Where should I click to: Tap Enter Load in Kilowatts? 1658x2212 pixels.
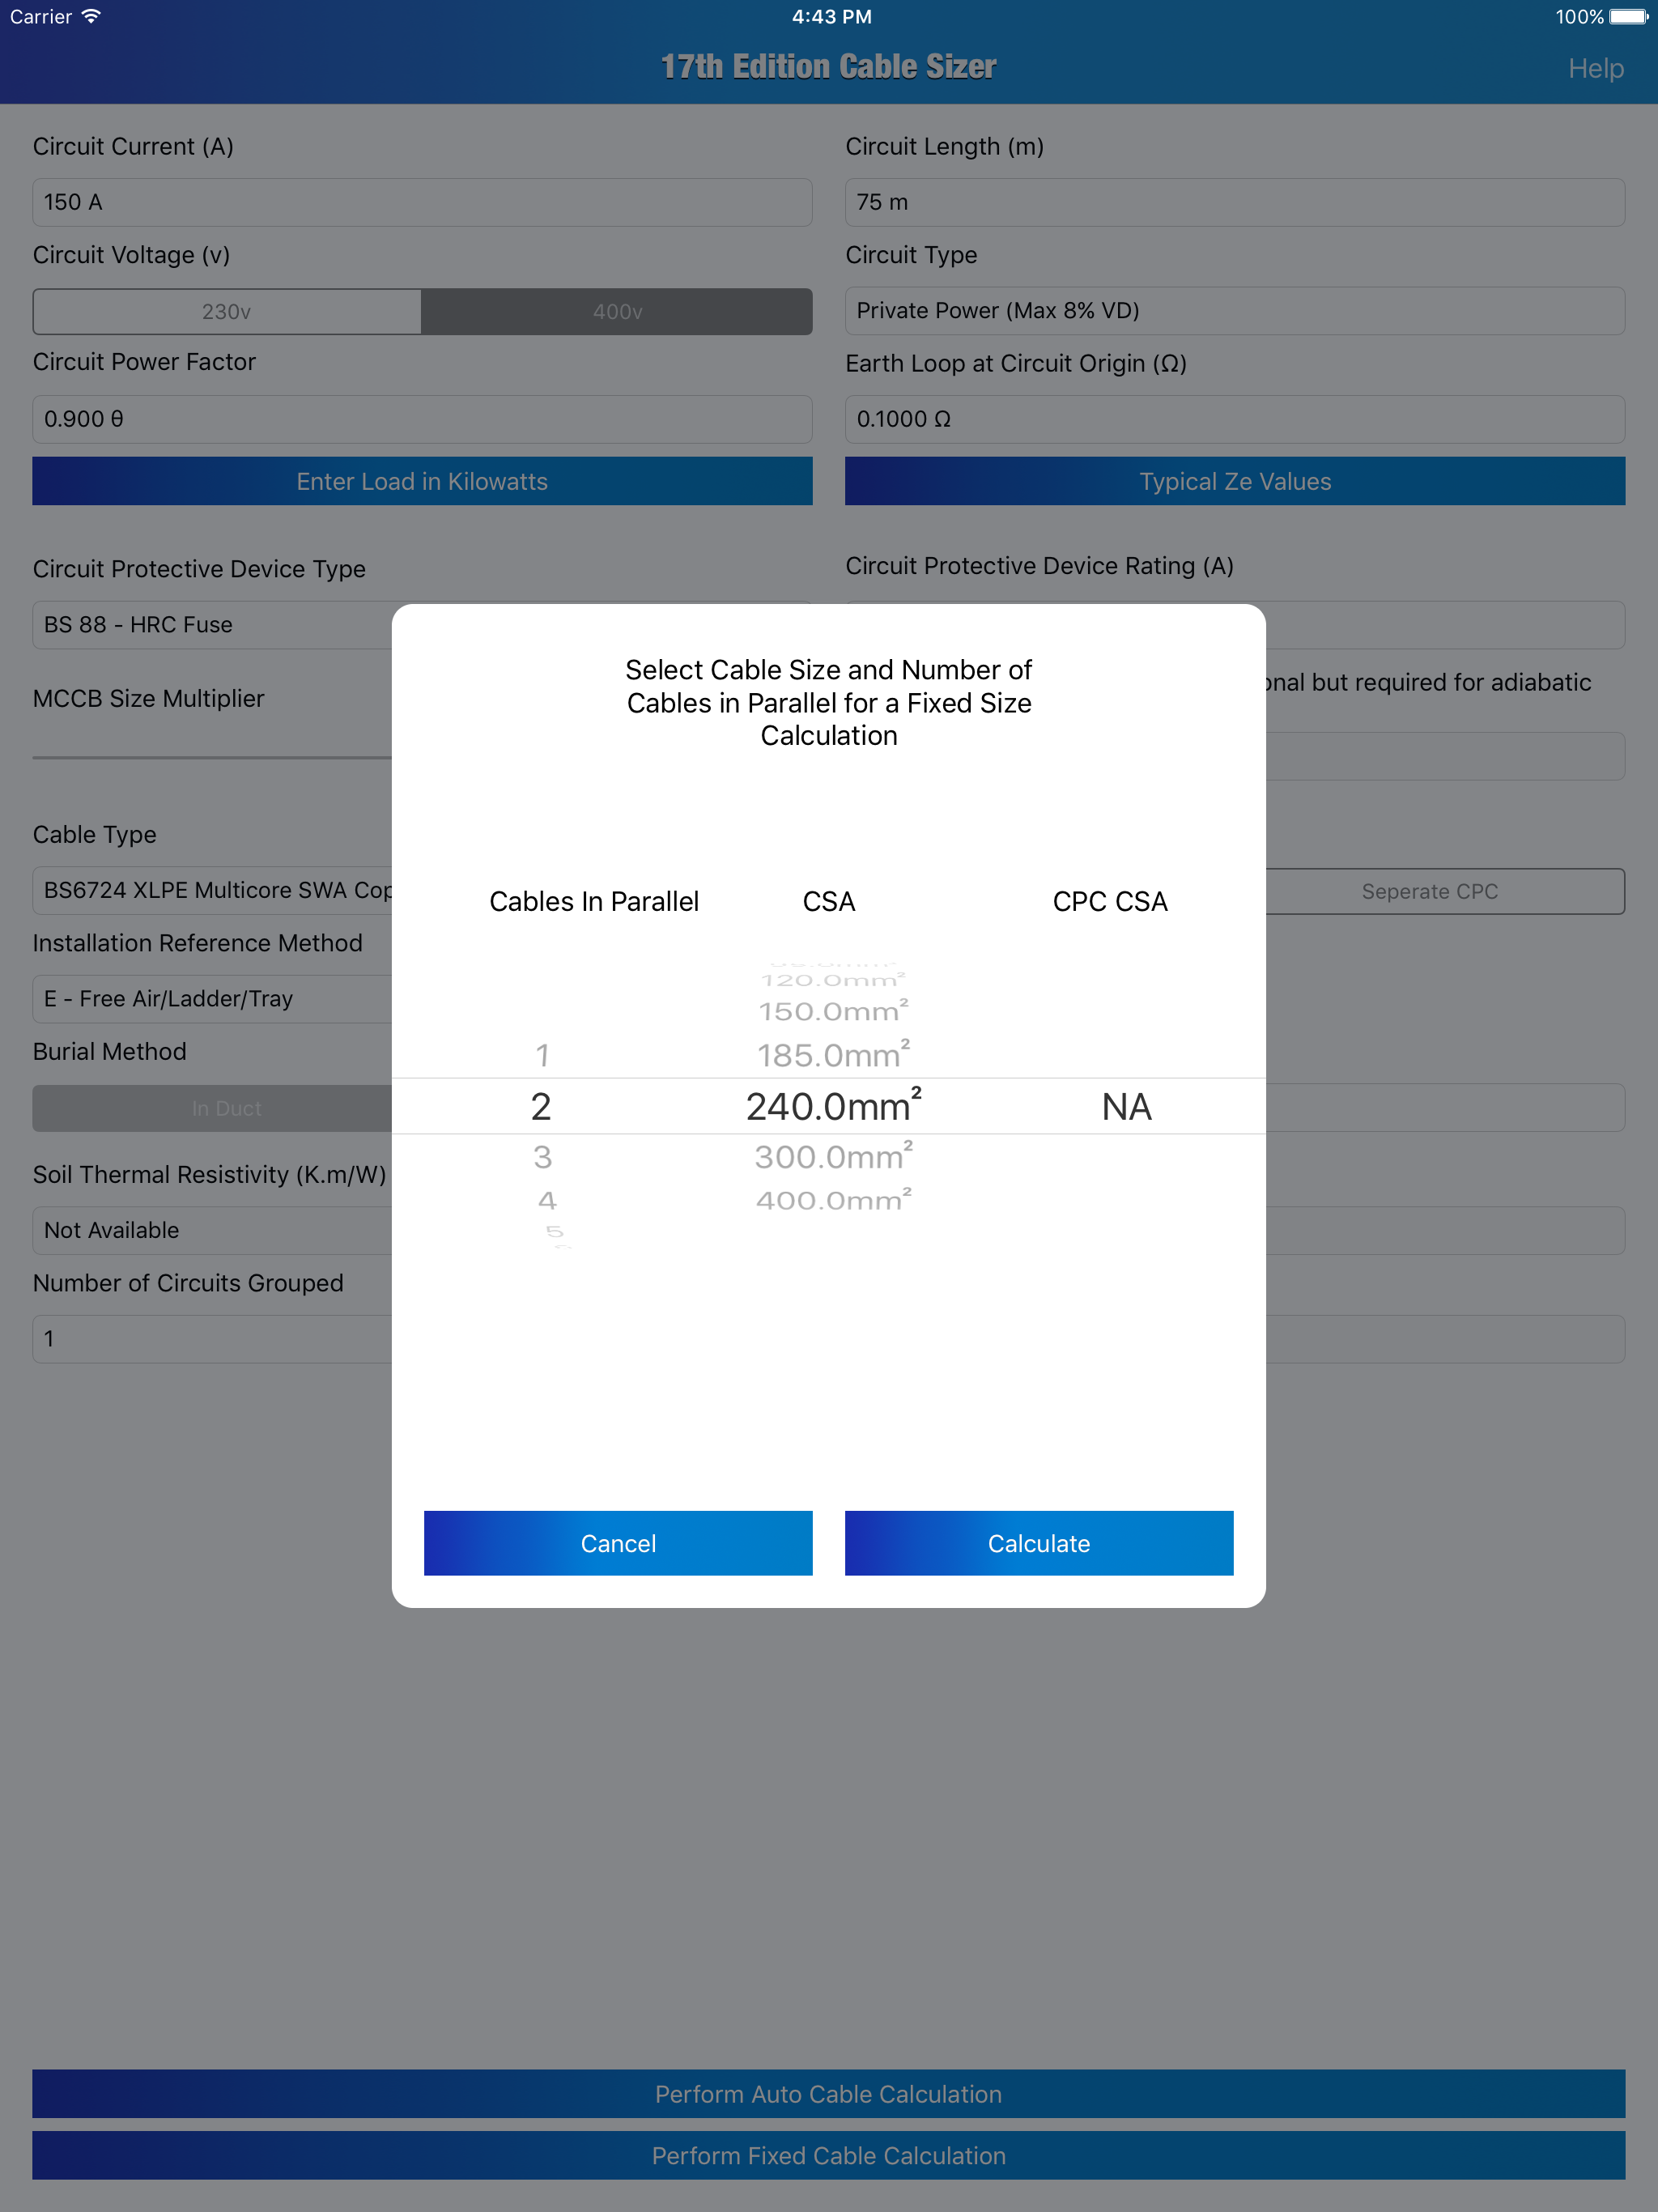pyautogui.click(x=420, y=481)
